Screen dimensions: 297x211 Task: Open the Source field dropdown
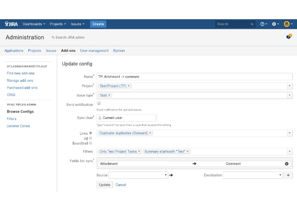[x=138, y=175]
